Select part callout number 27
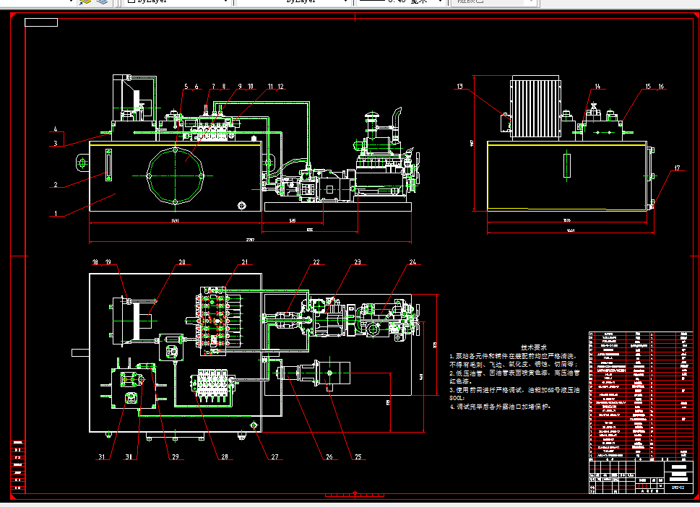 (275, 457)
